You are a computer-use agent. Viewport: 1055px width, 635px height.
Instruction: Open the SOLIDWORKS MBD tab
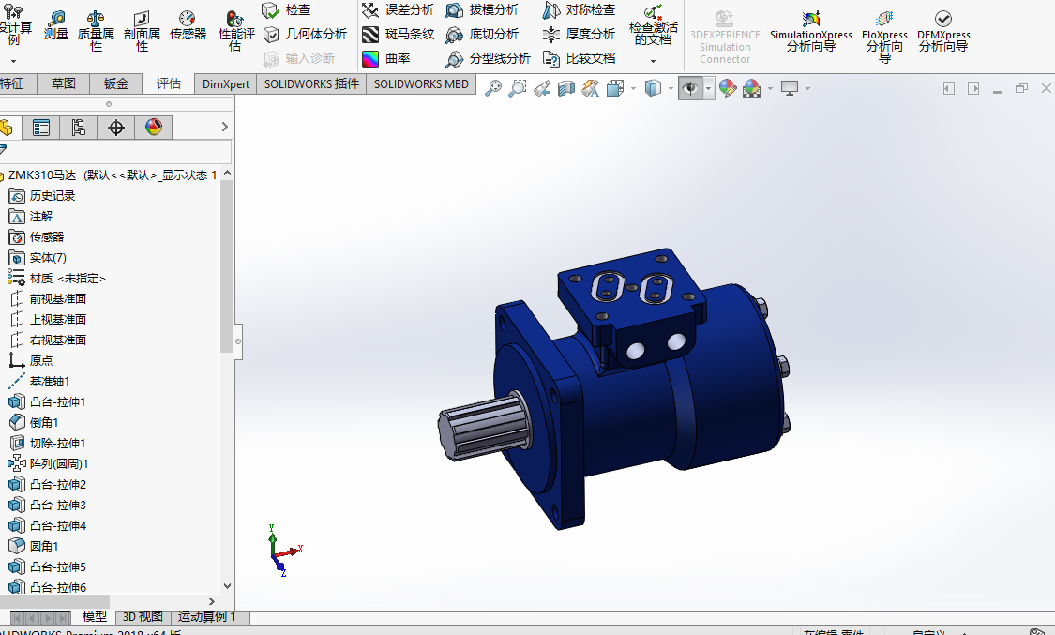[x=421, y=84]
